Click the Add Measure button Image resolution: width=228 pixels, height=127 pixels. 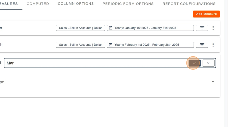(206, 14)
